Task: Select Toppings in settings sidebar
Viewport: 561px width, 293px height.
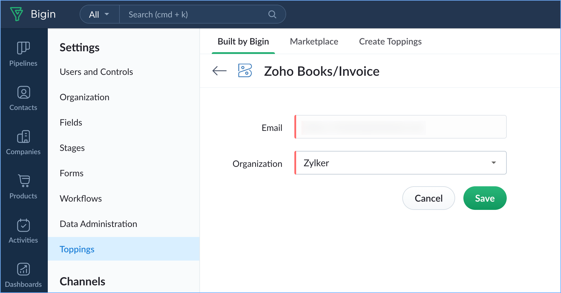Action: tap(124, 249)
